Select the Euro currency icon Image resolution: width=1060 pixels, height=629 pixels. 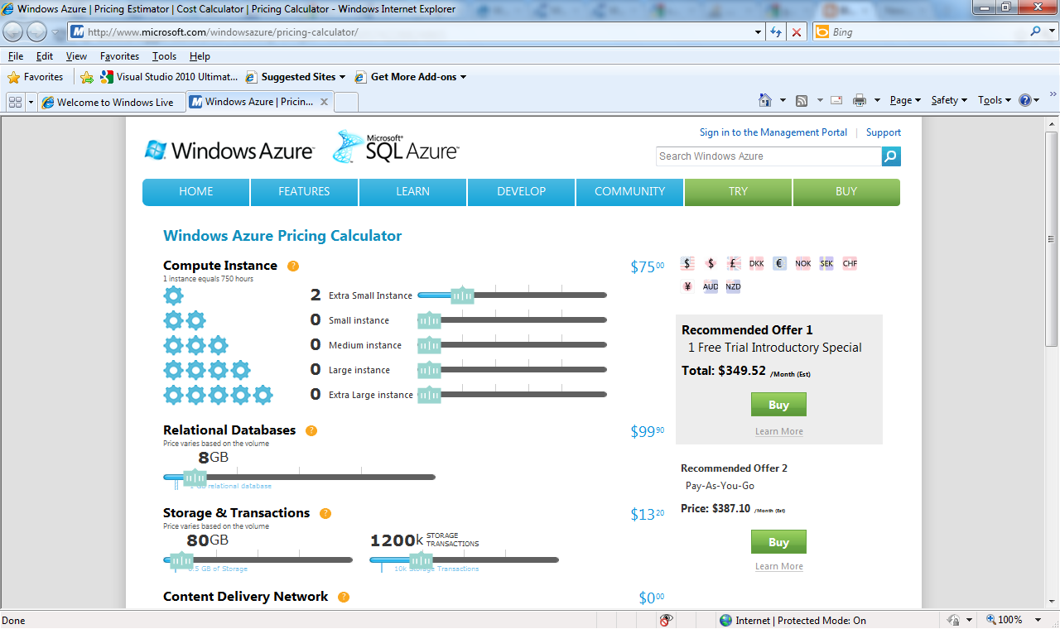(x=780, y=264)
